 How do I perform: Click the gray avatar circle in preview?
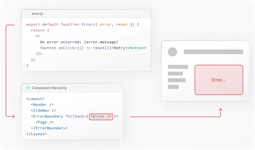click(172, 52)
